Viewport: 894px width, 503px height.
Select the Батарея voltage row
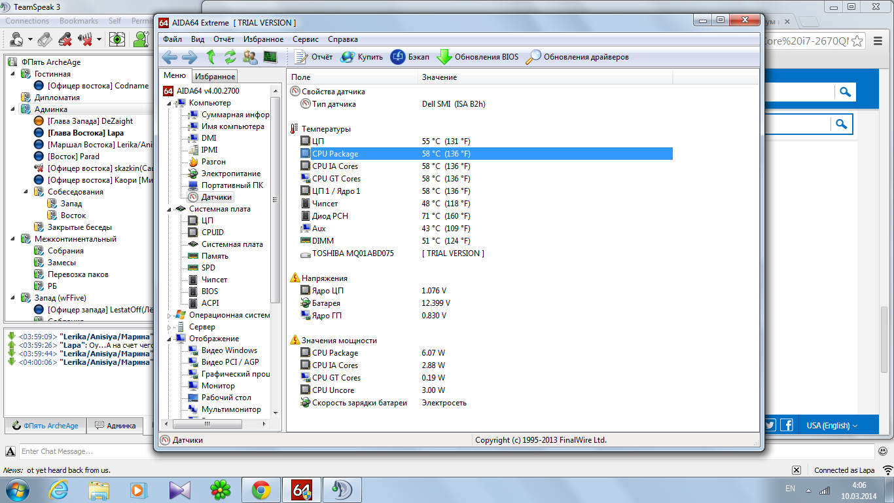[486, 303]
